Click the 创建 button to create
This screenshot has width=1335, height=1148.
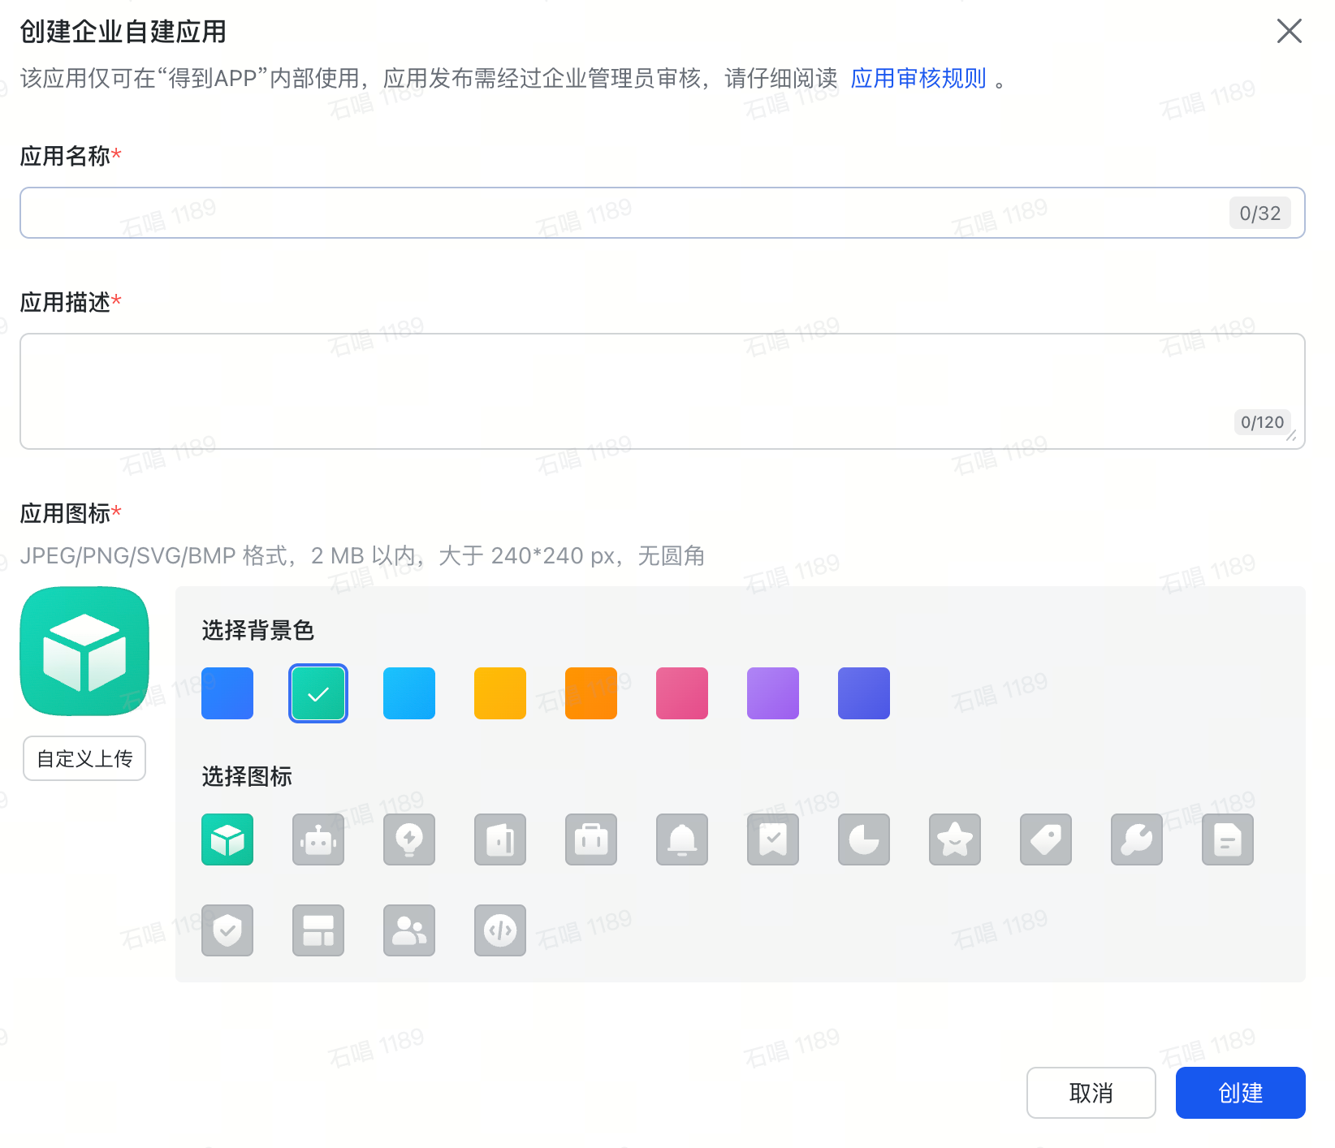click(x=1239, y=1093)
